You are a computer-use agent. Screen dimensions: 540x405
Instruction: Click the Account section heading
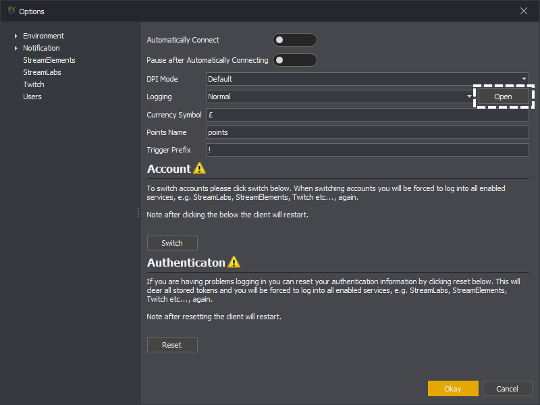169,169
